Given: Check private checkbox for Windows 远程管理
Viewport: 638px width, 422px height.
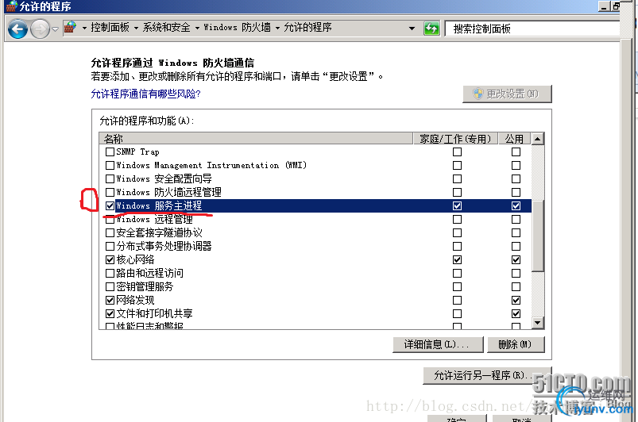Looking at the screenshot, I should click(x=458, y=219).
